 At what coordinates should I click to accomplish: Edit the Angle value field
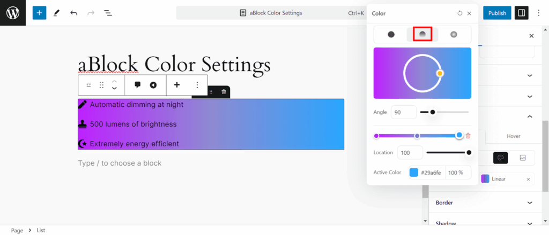coord(404,112)
